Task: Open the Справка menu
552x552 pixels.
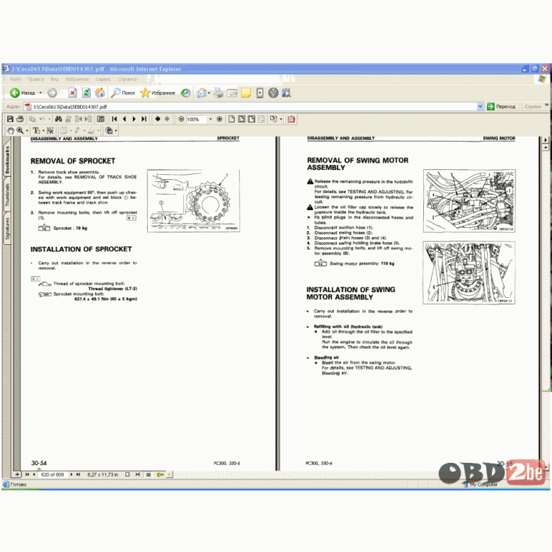Action: point(127,79)
